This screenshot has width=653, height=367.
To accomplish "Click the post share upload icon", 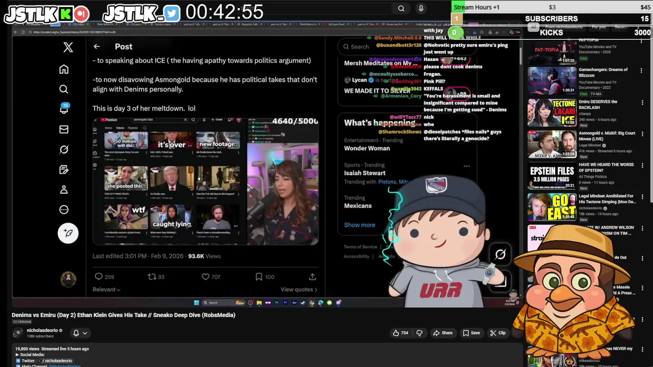I will click(312, 276).
